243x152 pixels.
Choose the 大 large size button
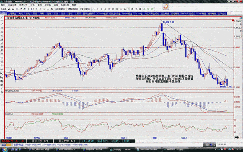152,9
